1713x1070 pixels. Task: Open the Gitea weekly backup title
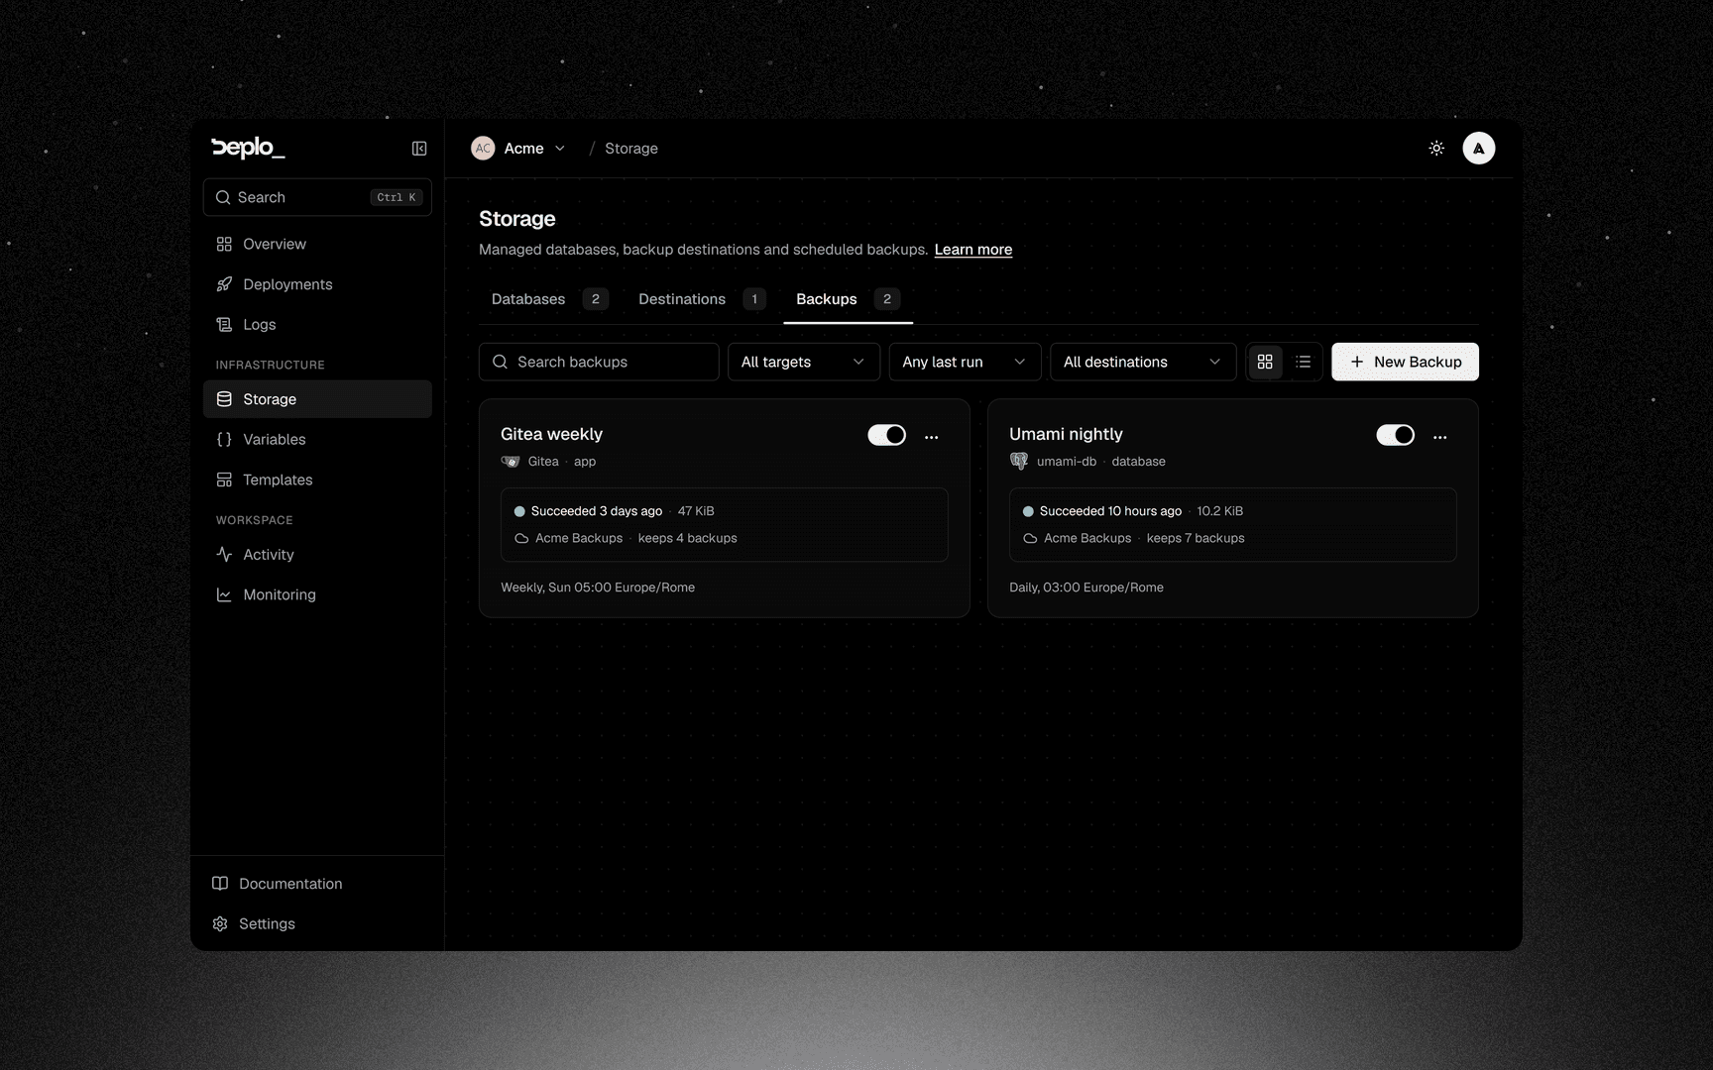pyautogui.click(x=551, y=434)
